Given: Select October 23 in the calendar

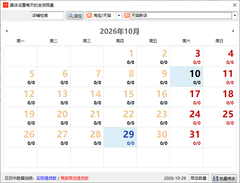Looking at the screenshot, I should point(153,117).
